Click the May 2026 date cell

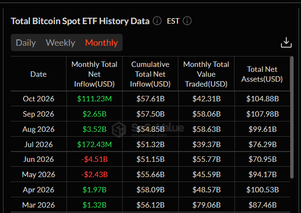click(x=38, y=175)
